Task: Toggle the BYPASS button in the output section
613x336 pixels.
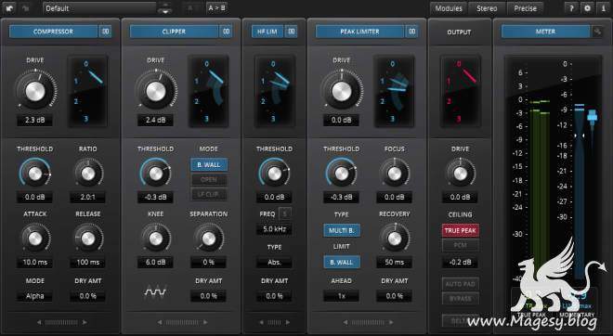Action: pos(460,299)
